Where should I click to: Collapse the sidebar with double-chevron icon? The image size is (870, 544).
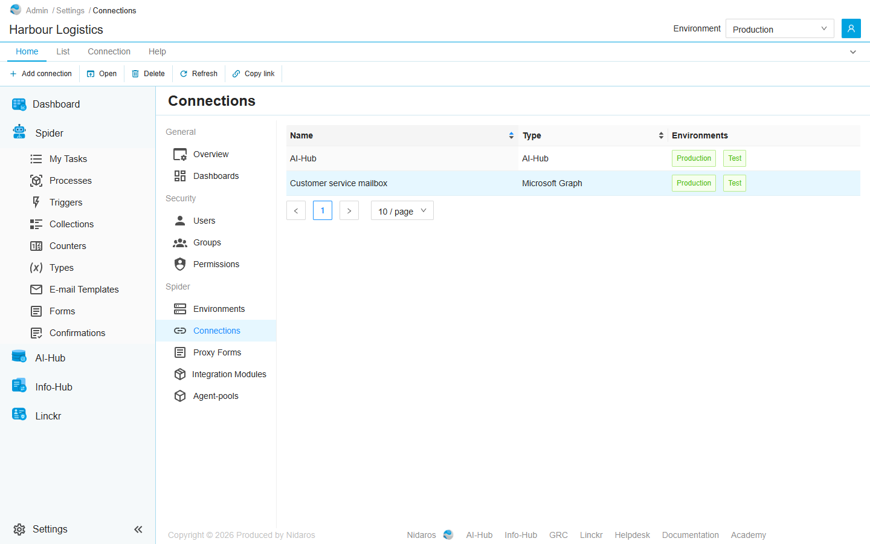138,529
